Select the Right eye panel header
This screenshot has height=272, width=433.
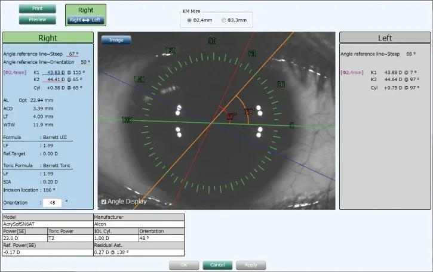[x=48, y=38]
